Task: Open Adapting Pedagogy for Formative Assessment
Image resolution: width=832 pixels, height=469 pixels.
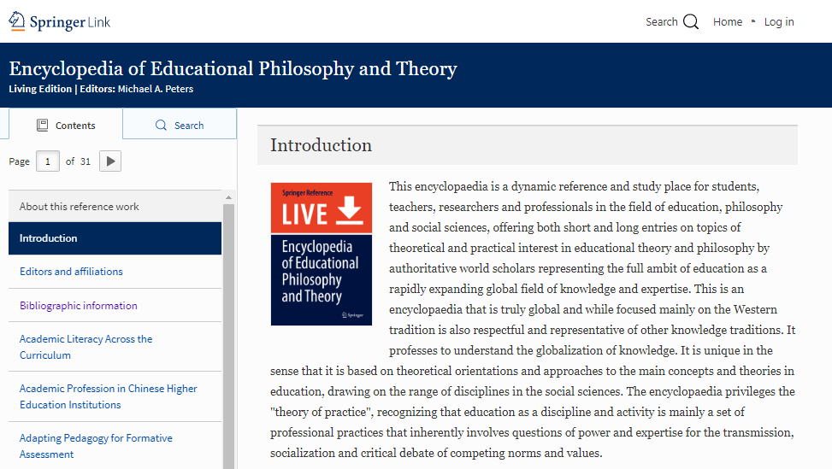Action: pyautogui.click(x=96, y=446)
